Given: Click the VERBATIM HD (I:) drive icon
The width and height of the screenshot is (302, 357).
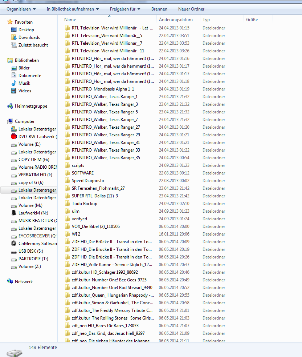Looking at the screenshot, I should pyautogui.click(x=14, y=175).
